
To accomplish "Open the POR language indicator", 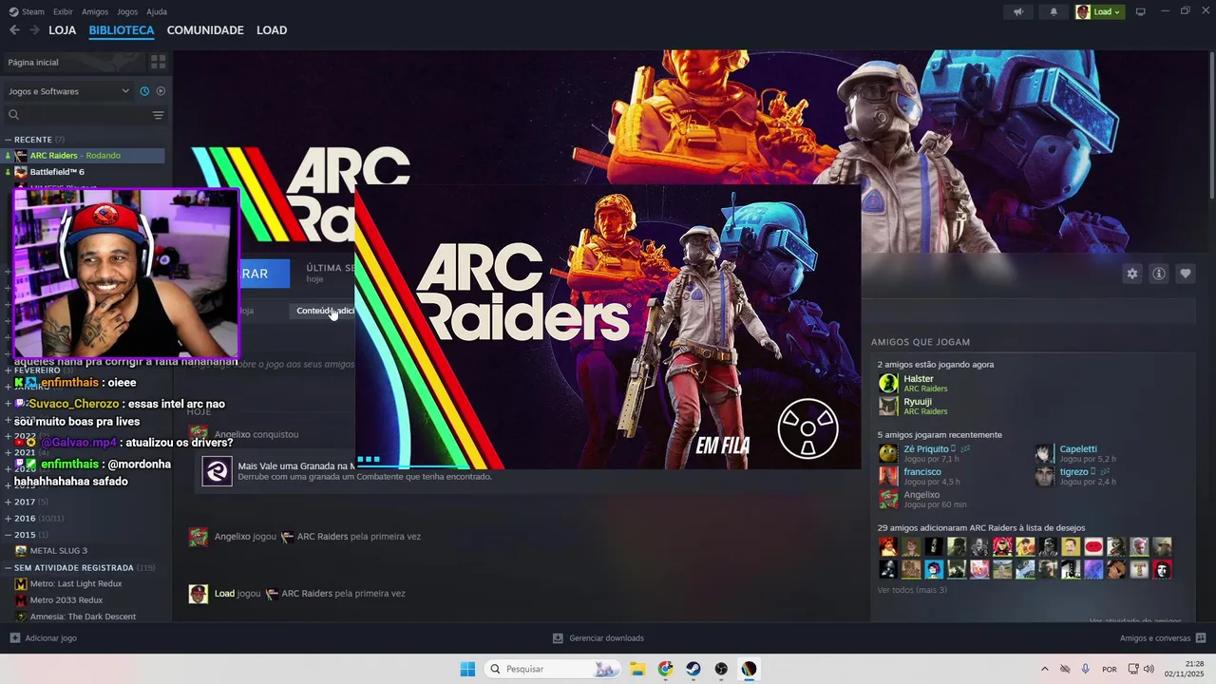I will pos(1109,669).
